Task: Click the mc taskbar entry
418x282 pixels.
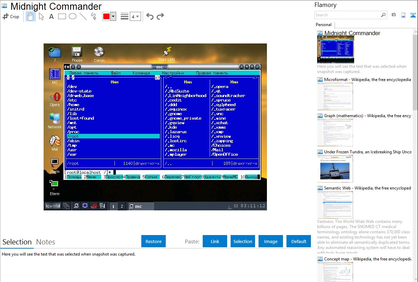Action: [x=140, y=206]
